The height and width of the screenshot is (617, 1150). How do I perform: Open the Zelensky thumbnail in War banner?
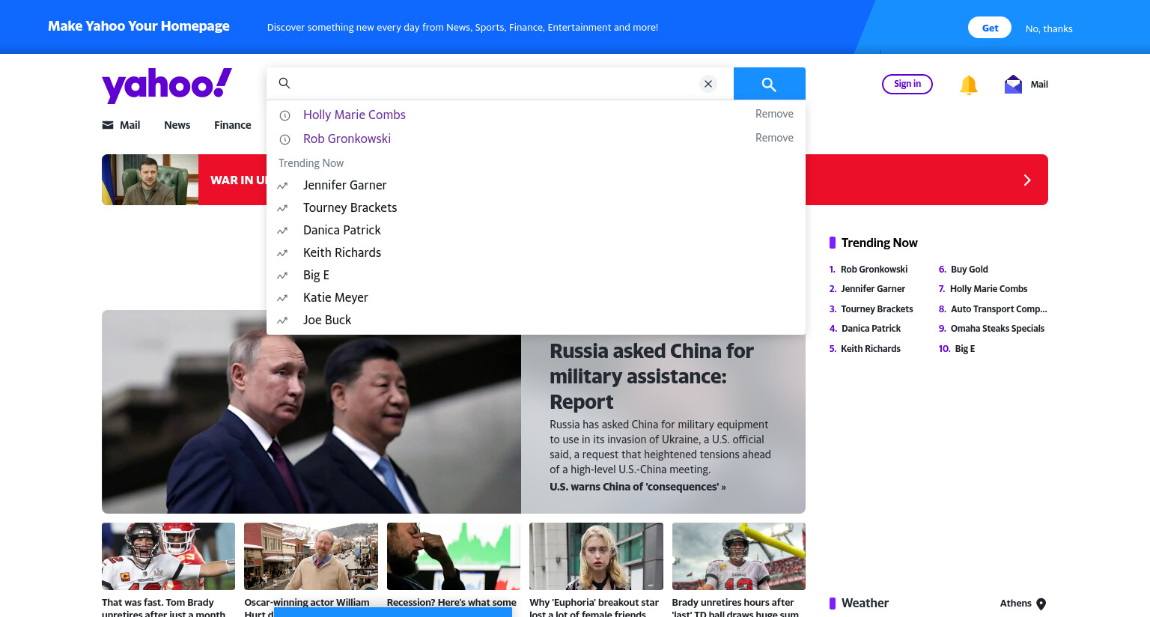[150, 180]
